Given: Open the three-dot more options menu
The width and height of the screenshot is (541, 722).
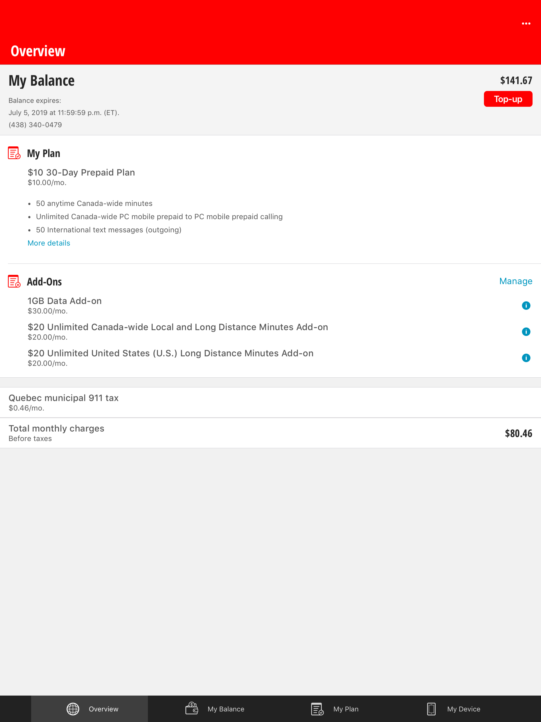Looking at the screenshot, I should pyautogui.click(x=526, y=24).
